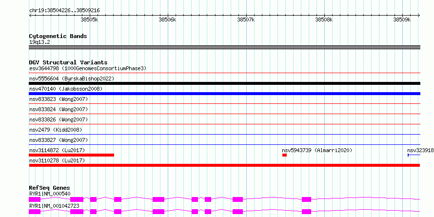Select transcript label RYR1|NM_001042723
The width and height of the screenshot is (434, 217).
click(54, 206)
